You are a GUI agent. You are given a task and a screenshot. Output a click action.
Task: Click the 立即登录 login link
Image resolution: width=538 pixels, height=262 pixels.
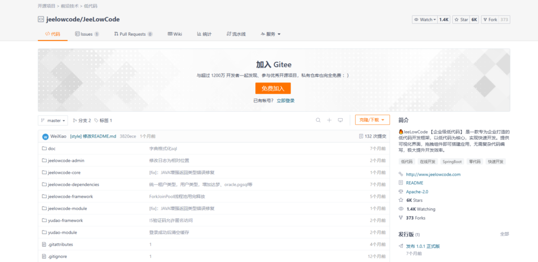tap(285, 100)
